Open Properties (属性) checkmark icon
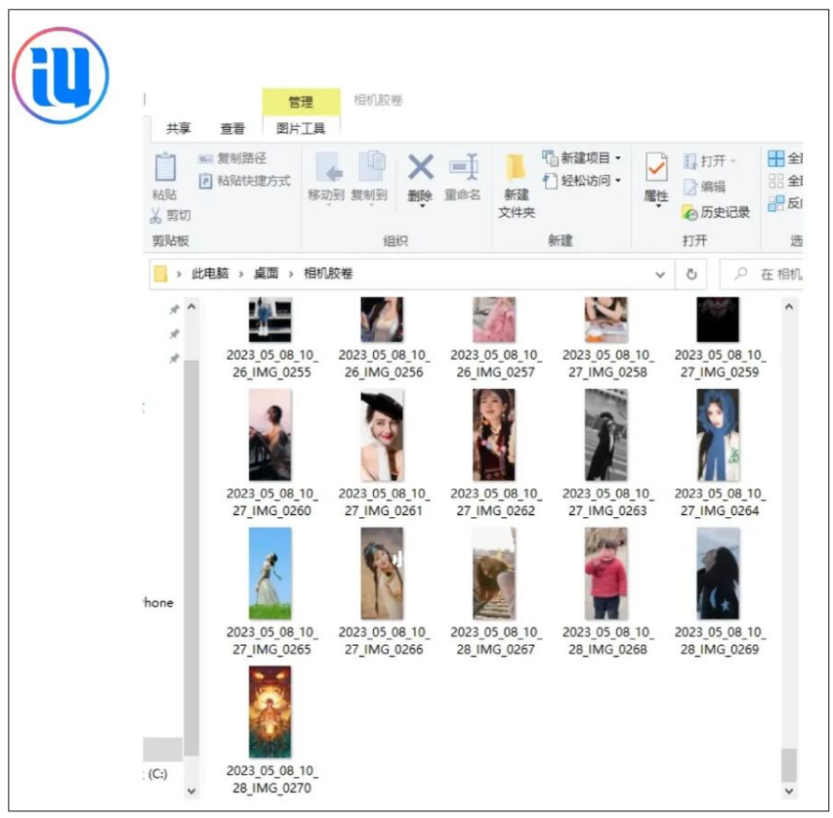The image size is (833, 818). (x=656, y=168)
